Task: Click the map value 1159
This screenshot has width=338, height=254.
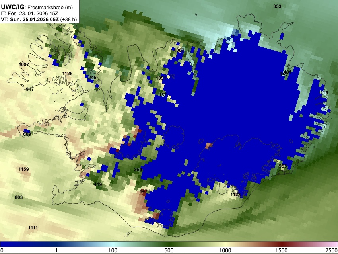Action: [24, 169]
